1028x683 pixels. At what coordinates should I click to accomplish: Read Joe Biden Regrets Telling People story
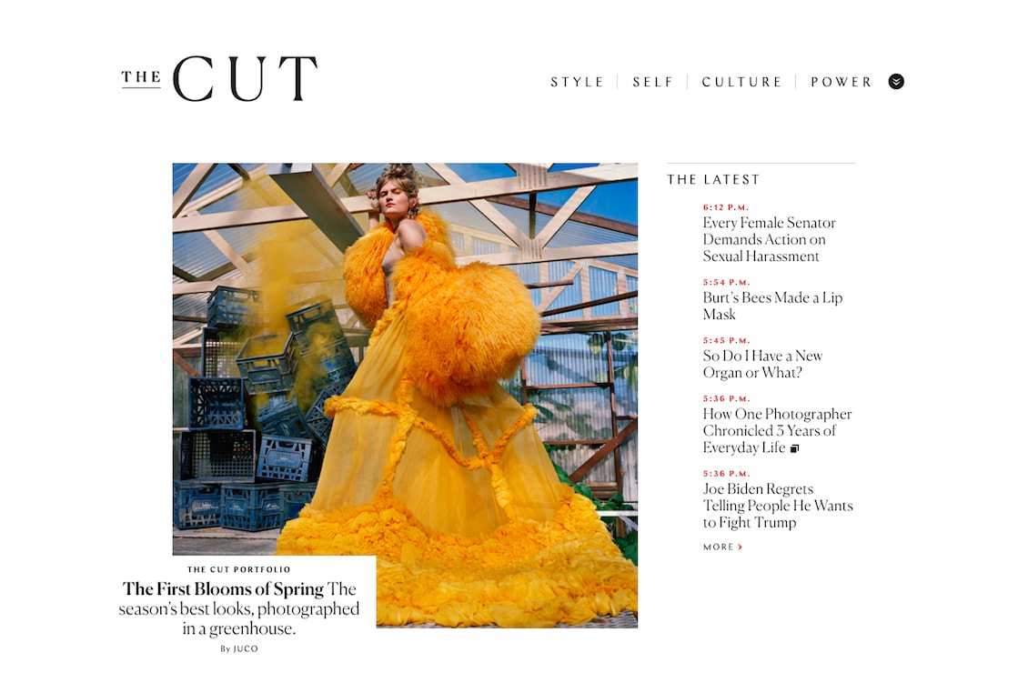pyautogui.click(x=778, y=506)
